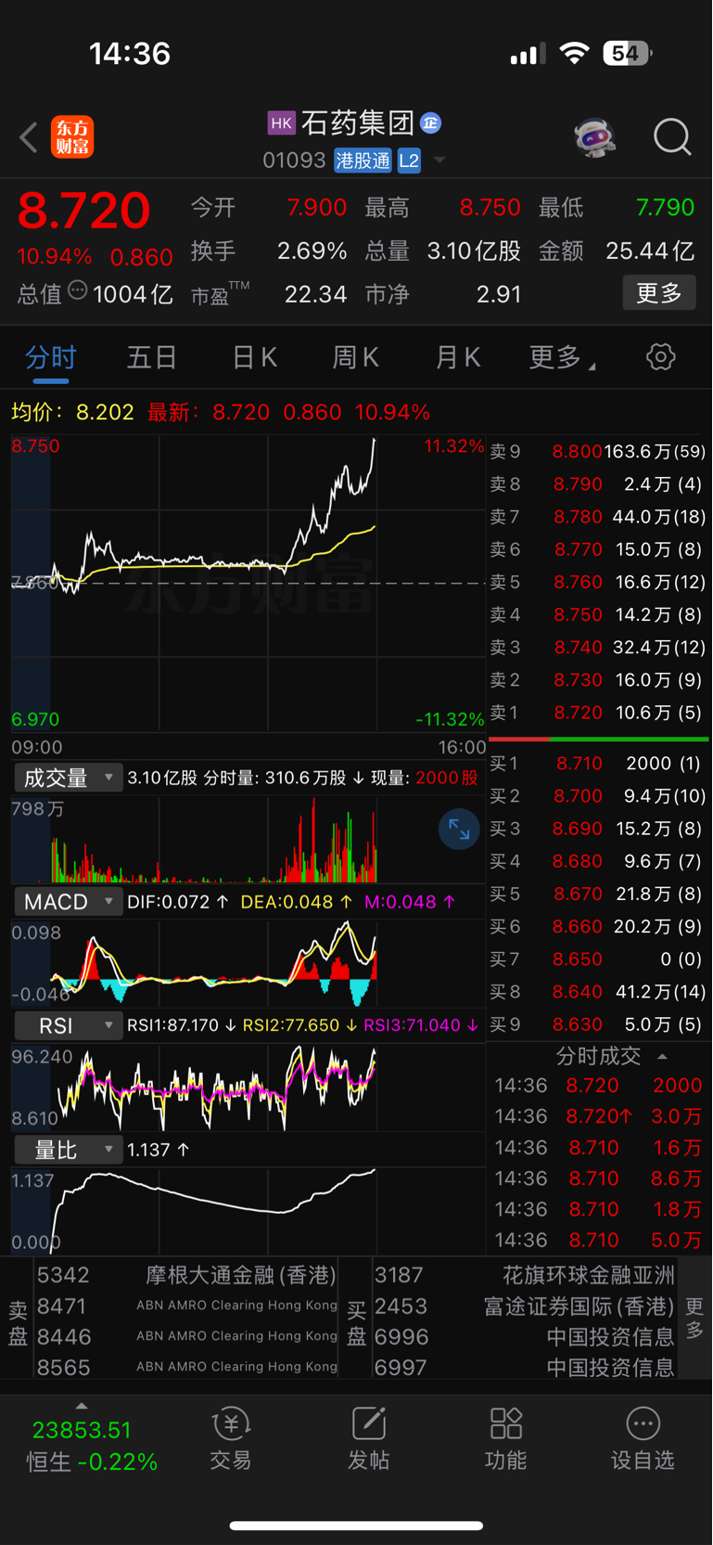Viewport: 713px width, 1545px height.
Task: Expand the 恒生 index bar
Action: tap(82, 1406)
